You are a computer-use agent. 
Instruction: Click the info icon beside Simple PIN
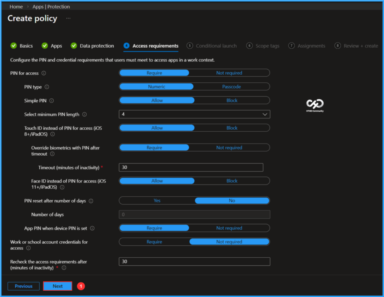click(x=51, y=101)
